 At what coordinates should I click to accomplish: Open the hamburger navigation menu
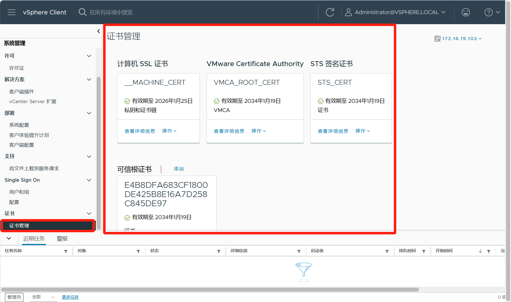tap(12, 12)
